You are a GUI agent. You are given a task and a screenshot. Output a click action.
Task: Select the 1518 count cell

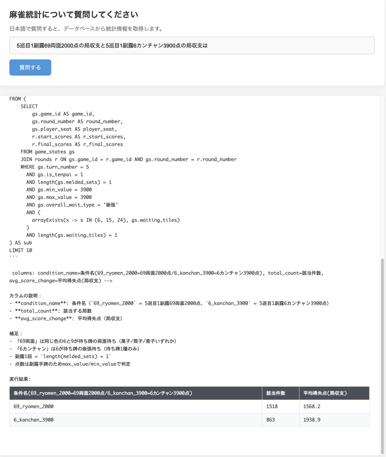[x=280, y=406]
